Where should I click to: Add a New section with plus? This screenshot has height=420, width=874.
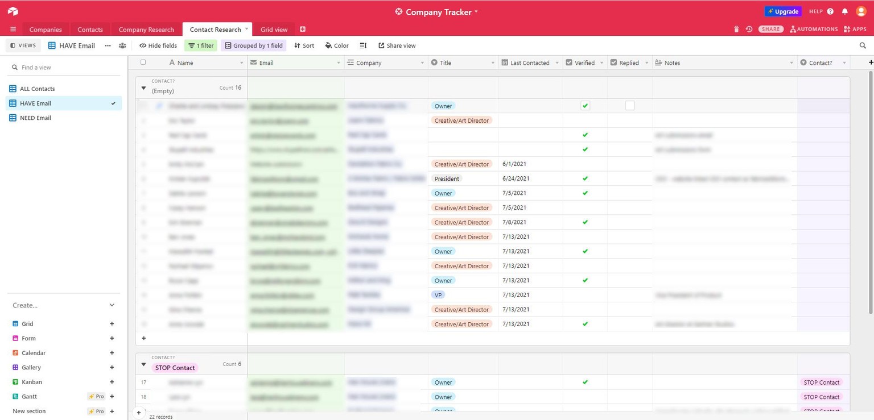pos(112,411)
